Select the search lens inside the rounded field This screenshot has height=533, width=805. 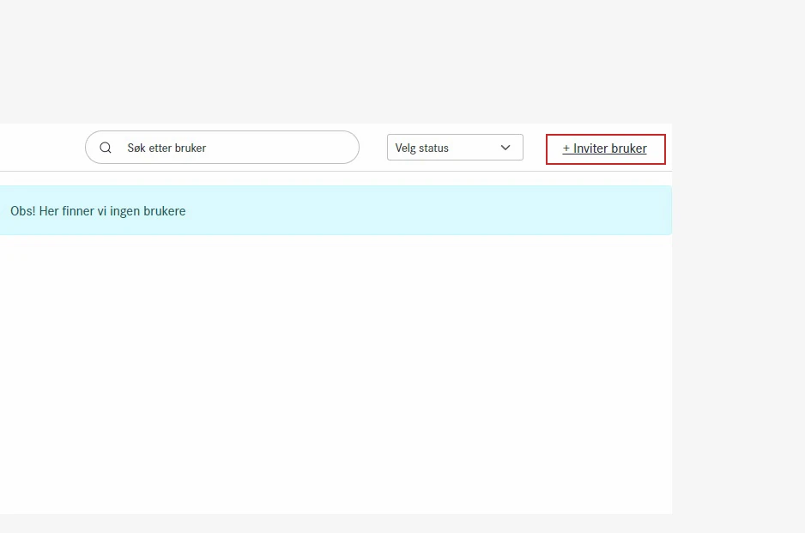point(106,148)
